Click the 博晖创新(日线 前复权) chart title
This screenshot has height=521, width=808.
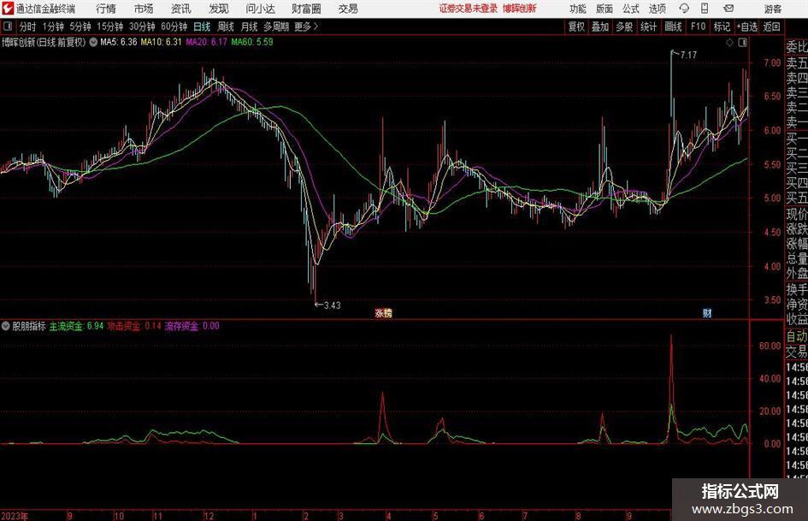(44, 42)
